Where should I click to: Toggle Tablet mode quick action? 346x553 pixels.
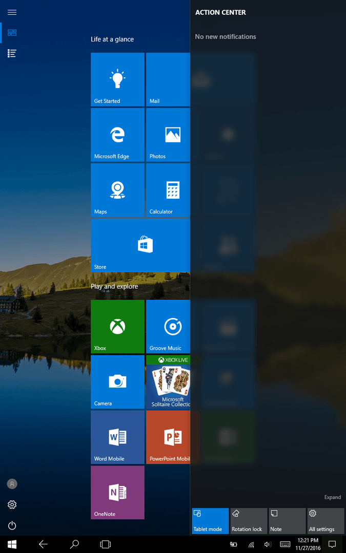211,521
